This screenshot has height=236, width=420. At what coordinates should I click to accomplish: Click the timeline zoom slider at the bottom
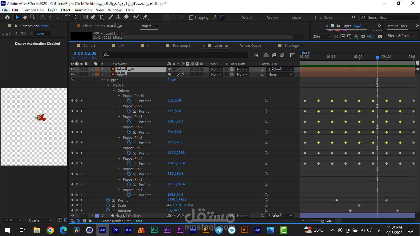coord(317,221)
